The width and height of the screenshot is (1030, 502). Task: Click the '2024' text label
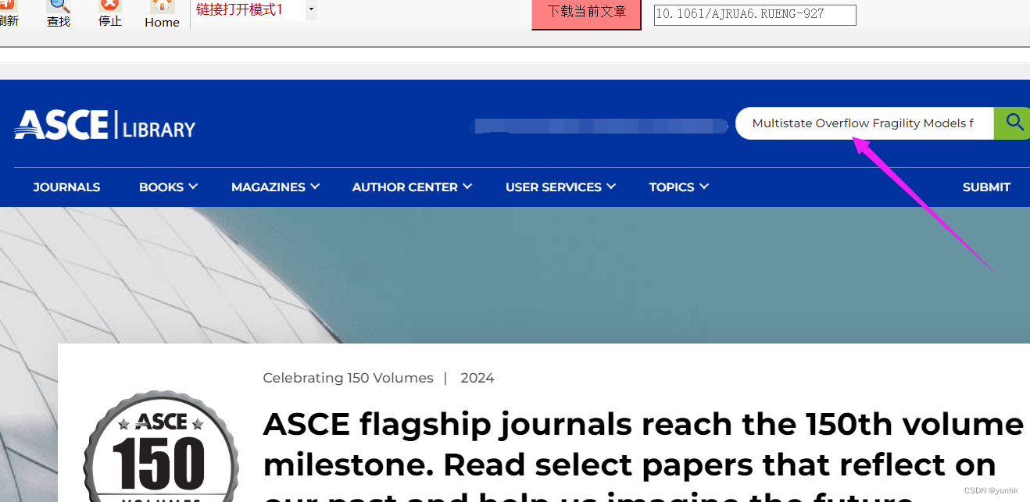(x=477, y=378)
